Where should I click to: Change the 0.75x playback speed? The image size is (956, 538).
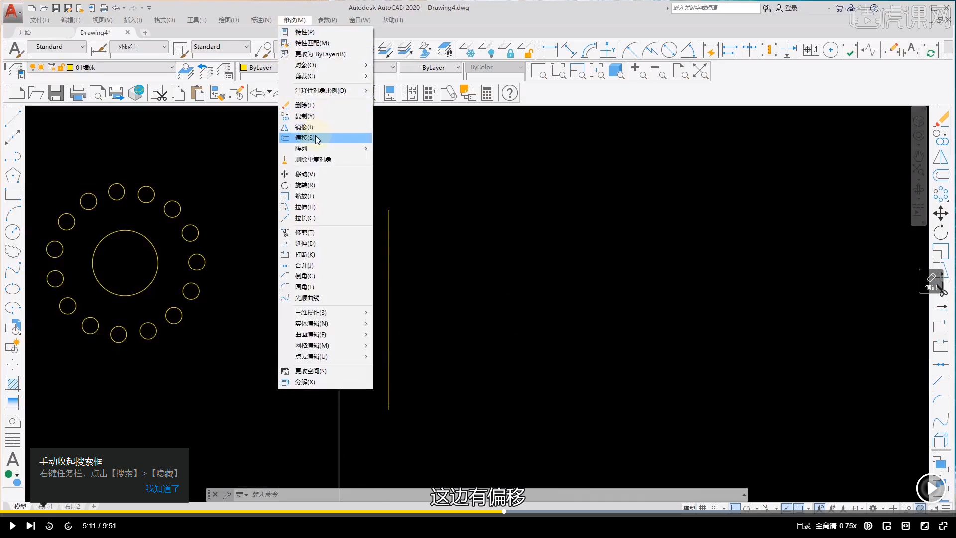(848, 526)
